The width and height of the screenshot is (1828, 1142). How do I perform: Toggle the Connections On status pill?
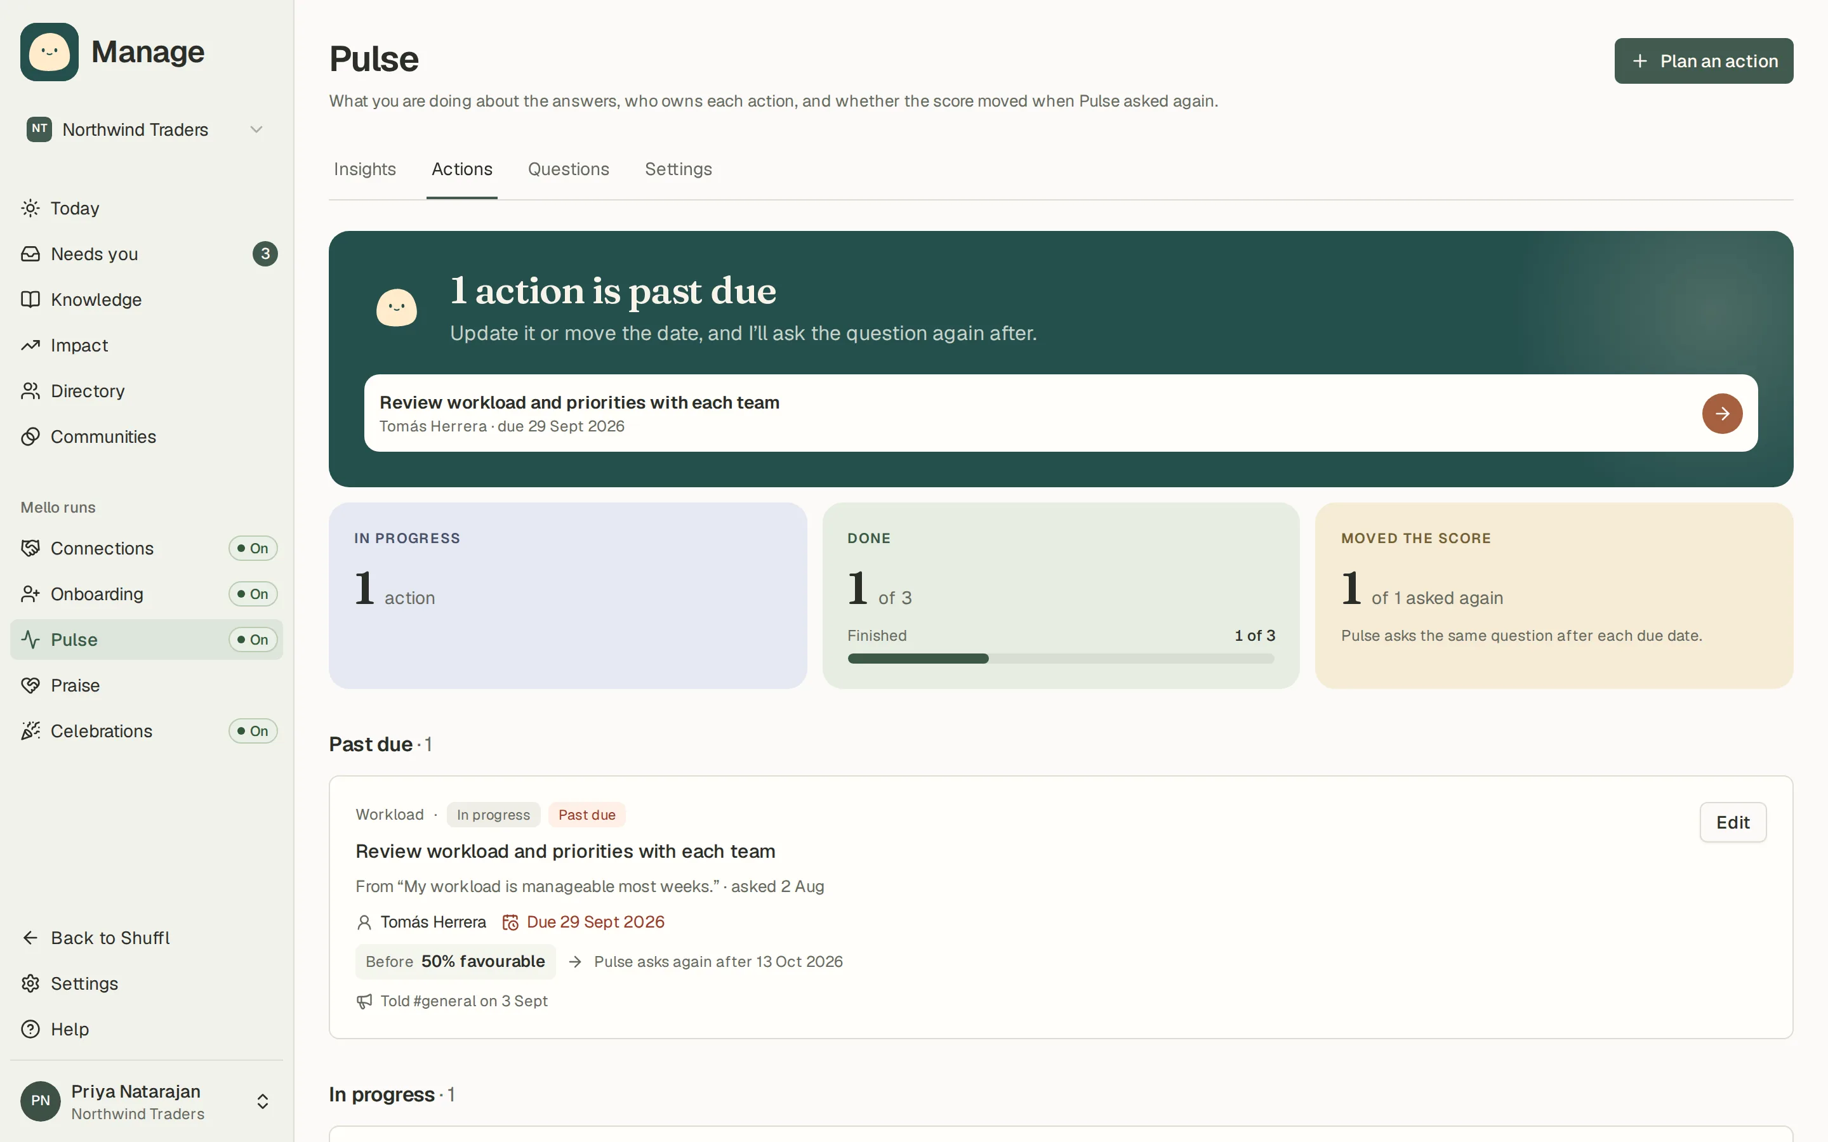click(x=253, y=548)
